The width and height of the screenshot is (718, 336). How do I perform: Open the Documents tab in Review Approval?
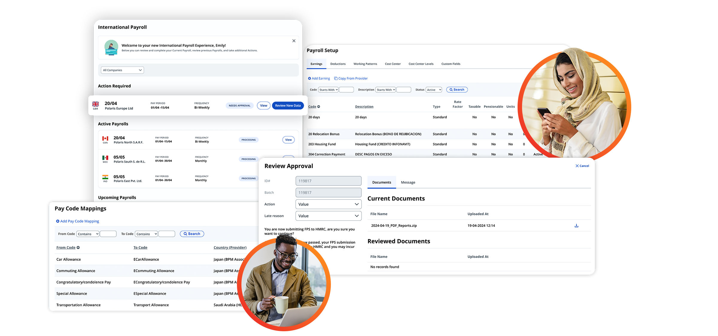pyautogui.click(x=382, y=182)
